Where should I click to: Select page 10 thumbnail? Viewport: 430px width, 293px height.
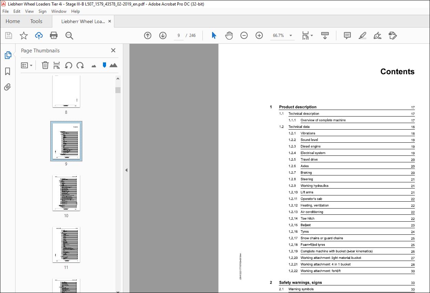66,193
